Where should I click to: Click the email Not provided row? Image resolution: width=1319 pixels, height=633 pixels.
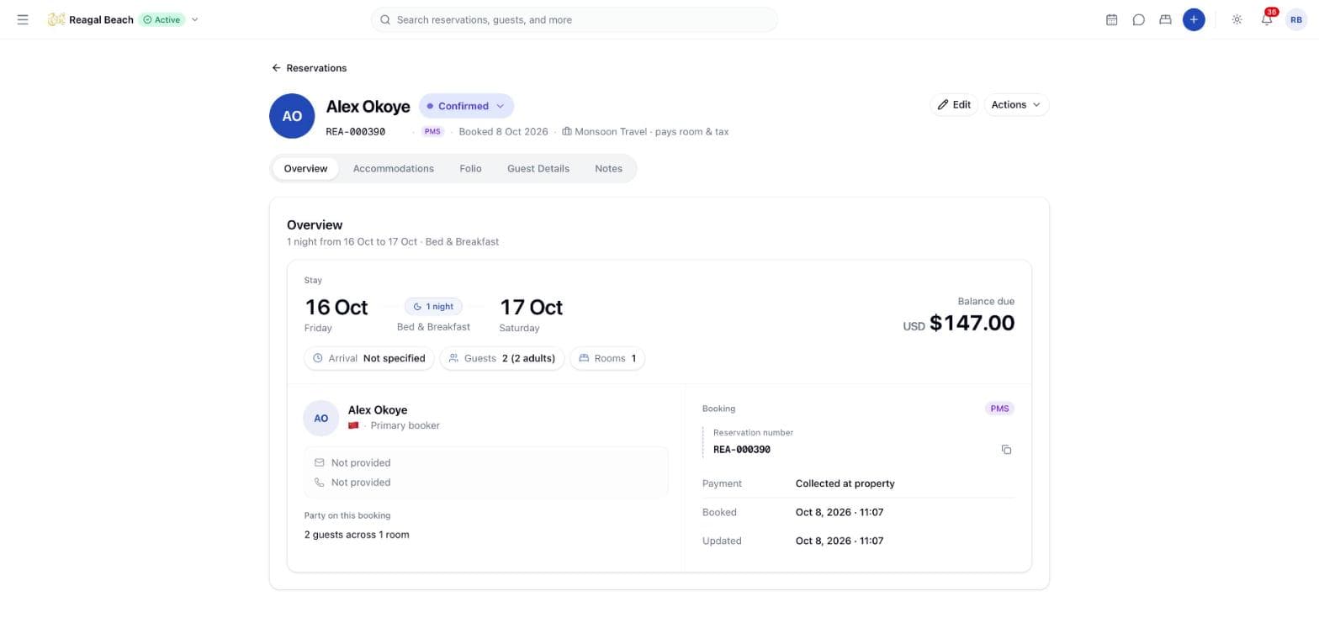point(485,462)
